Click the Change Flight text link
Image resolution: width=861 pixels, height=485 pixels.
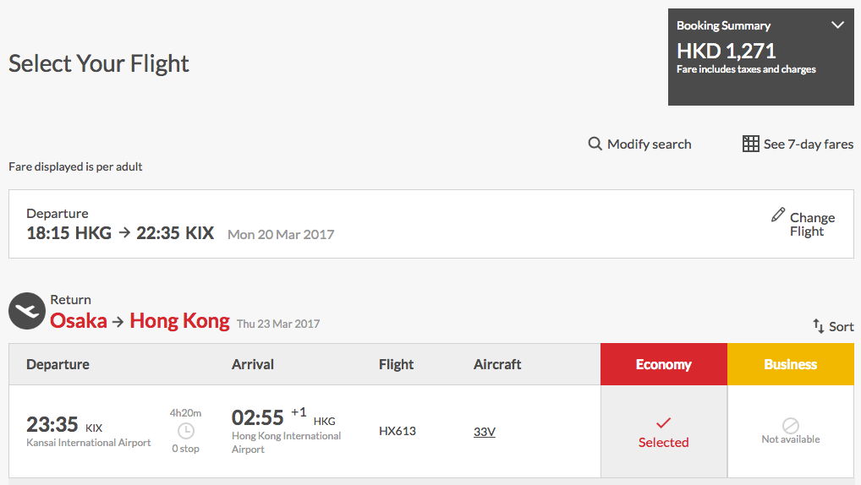(812, 225)
